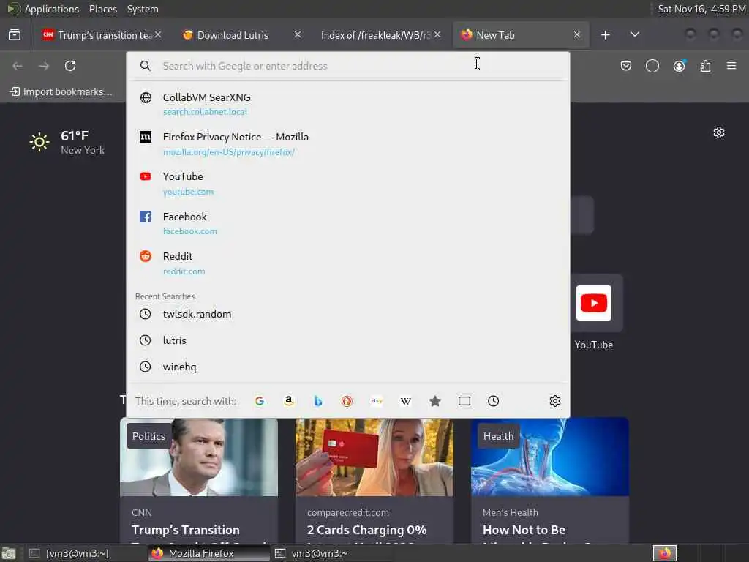Open Men's Health story card
749x562 pixels.
550,481
